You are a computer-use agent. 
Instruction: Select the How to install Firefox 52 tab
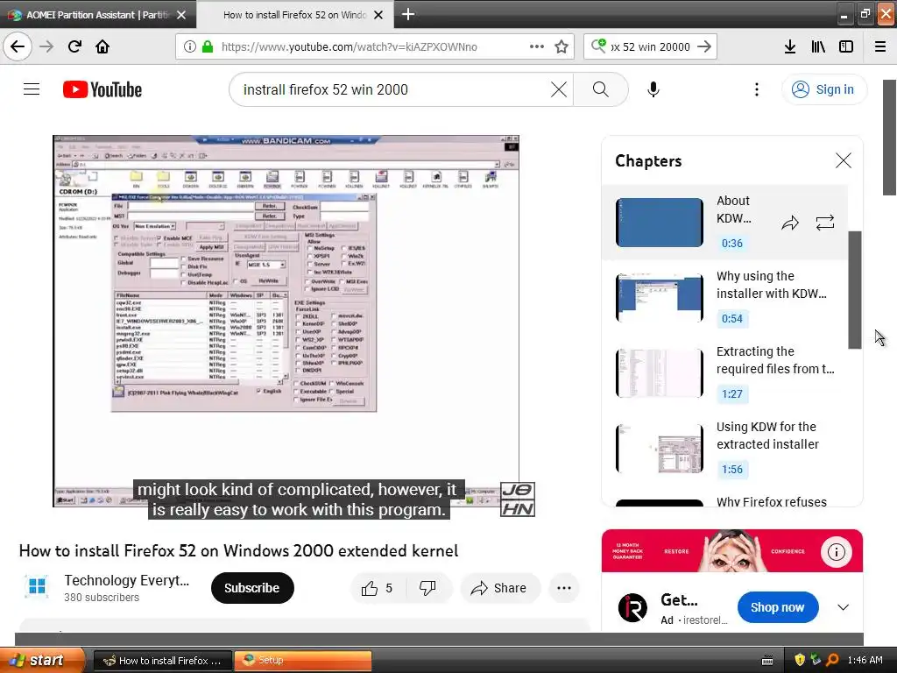(294, 15)
